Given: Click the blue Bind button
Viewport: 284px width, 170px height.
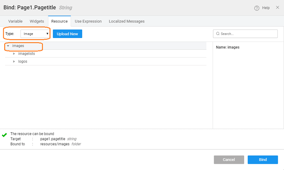Looking at the screenshot, I should pyautogui.click(x=263, y=160).
